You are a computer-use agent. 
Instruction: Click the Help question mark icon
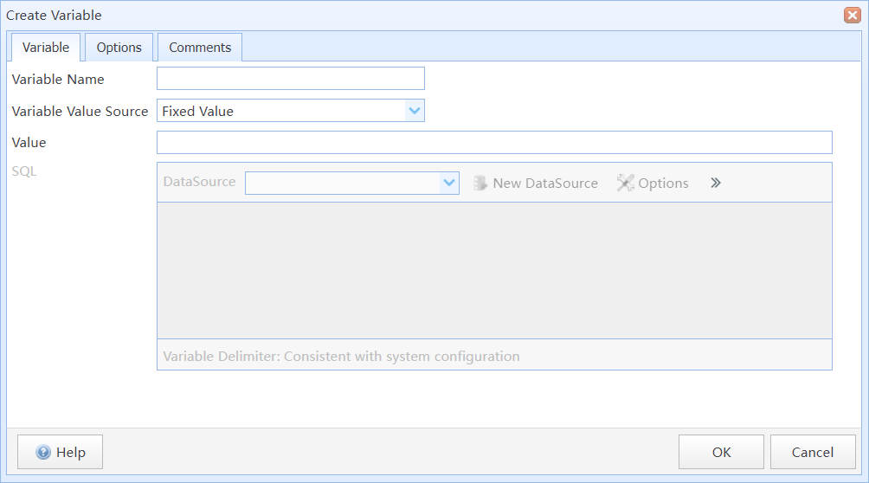click(x=43, y=453)
